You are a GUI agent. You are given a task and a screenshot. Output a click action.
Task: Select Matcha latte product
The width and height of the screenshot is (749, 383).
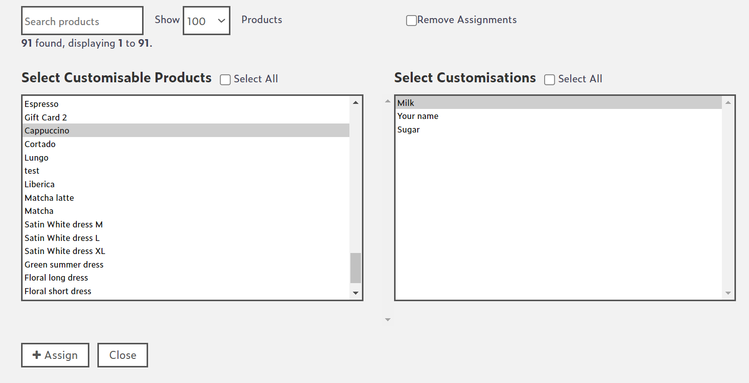[49, 198]
